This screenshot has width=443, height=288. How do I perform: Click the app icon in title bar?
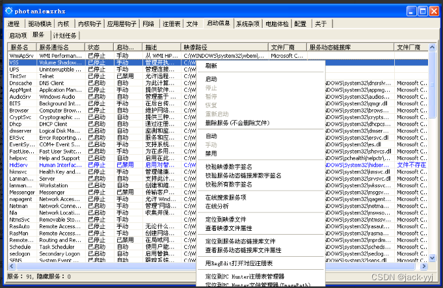click(x=9, y=11)
